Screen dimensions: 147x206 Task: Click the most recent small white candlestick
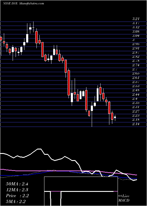[x=115, y=117]
